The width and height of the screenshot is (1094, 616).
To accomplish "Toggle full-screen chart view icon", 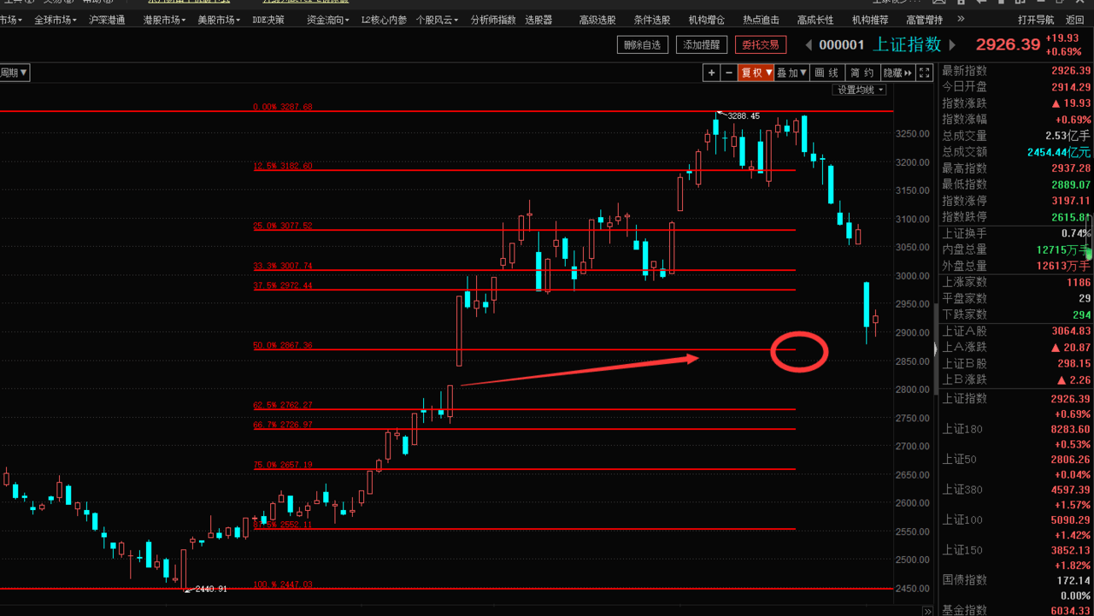I will click(925, 73).
